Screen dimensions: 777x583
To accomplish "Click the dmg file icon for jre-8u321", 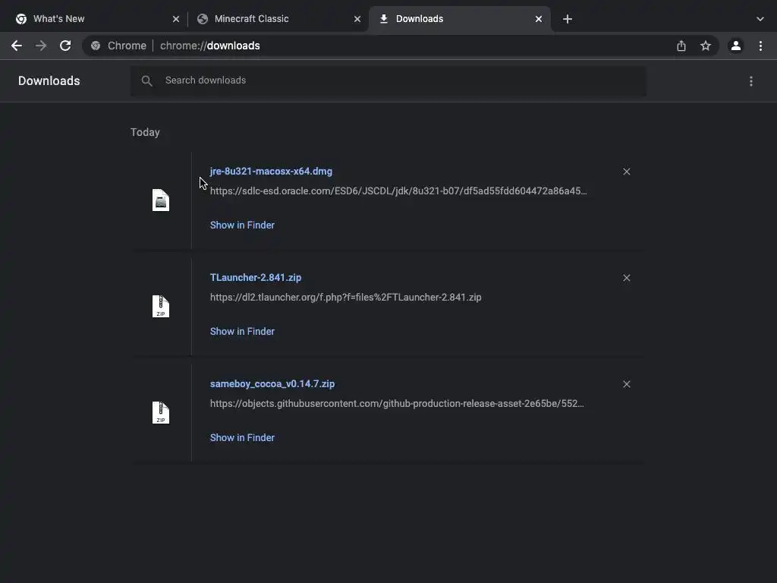I will (161, 200).
